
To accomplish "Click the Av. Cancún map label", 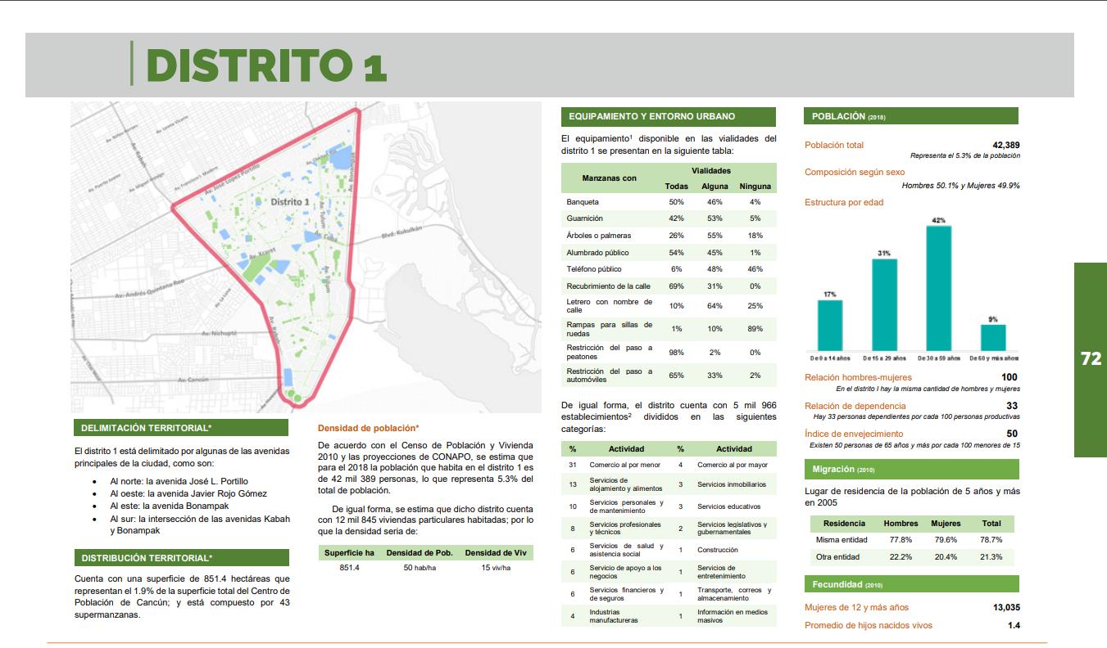I will click(x=192, y=380).
